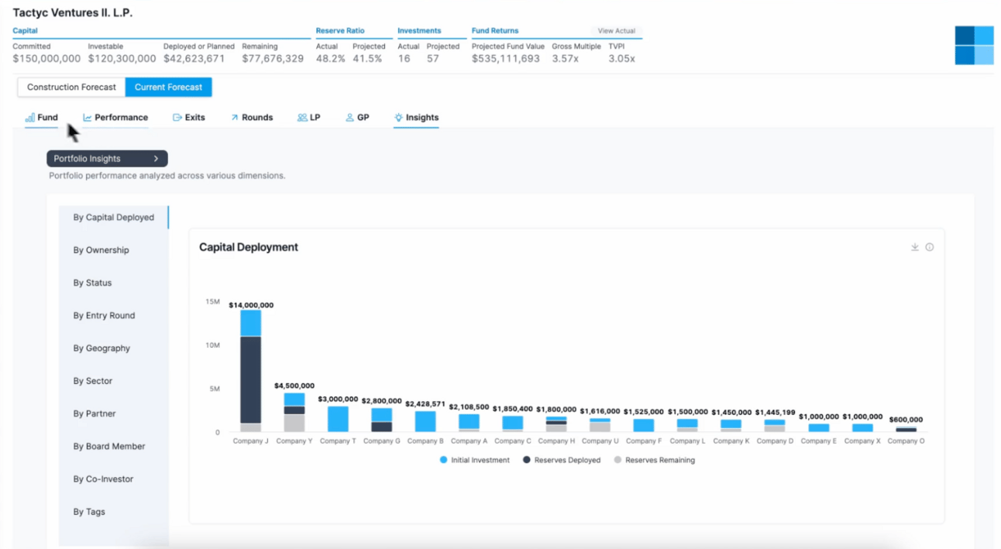Click the gray Reserves Remaining legend swatch
Screen dimensions: 1001x549
(617, 460)
